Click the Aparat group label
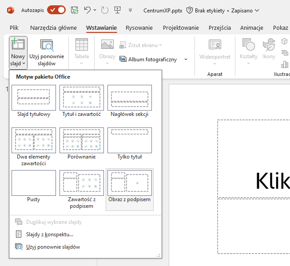This screenshot has height=266, width=290. 215,74
